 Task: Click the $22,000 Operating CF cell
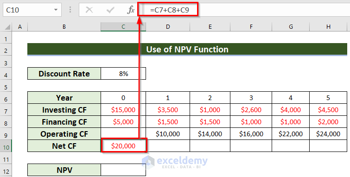(291, 134)
